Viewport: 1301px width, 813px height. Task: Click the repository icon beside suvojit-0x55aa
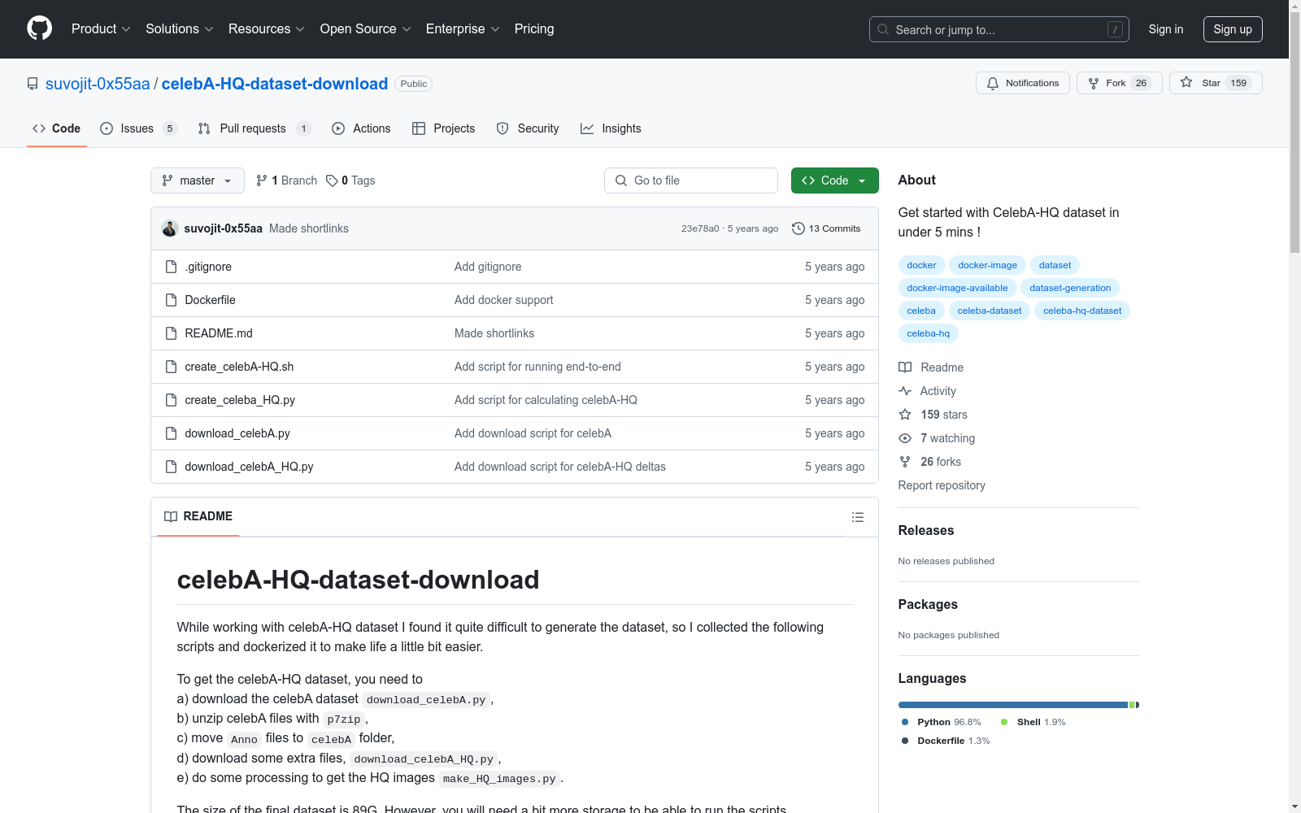tap(33, 84)
